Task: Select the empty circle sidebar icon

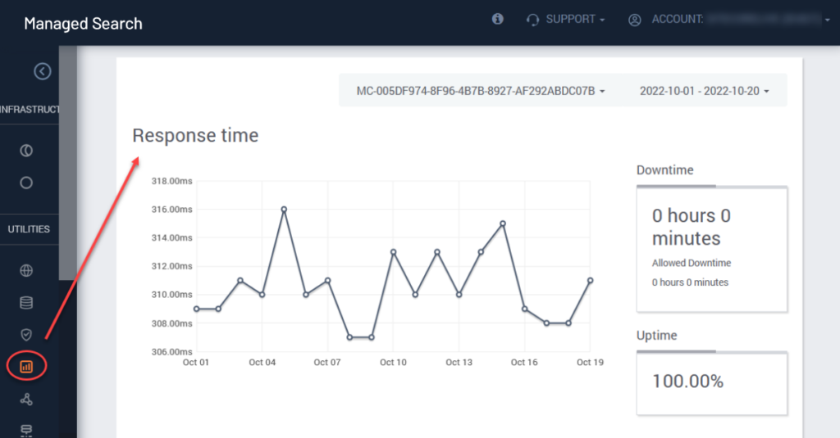Action: 26,183
